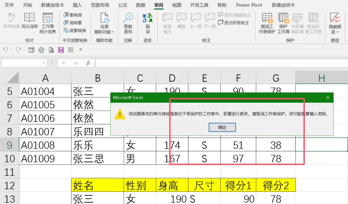The height and width of the screenshot is (204, 348).
Task: Open the 帮助 tab
Action: [x=222, y=5]
